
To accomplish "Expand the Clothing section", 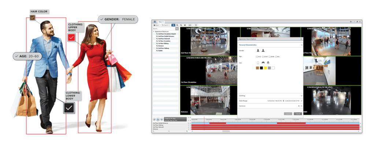I will pyautogui.click(x=301, y=96).
